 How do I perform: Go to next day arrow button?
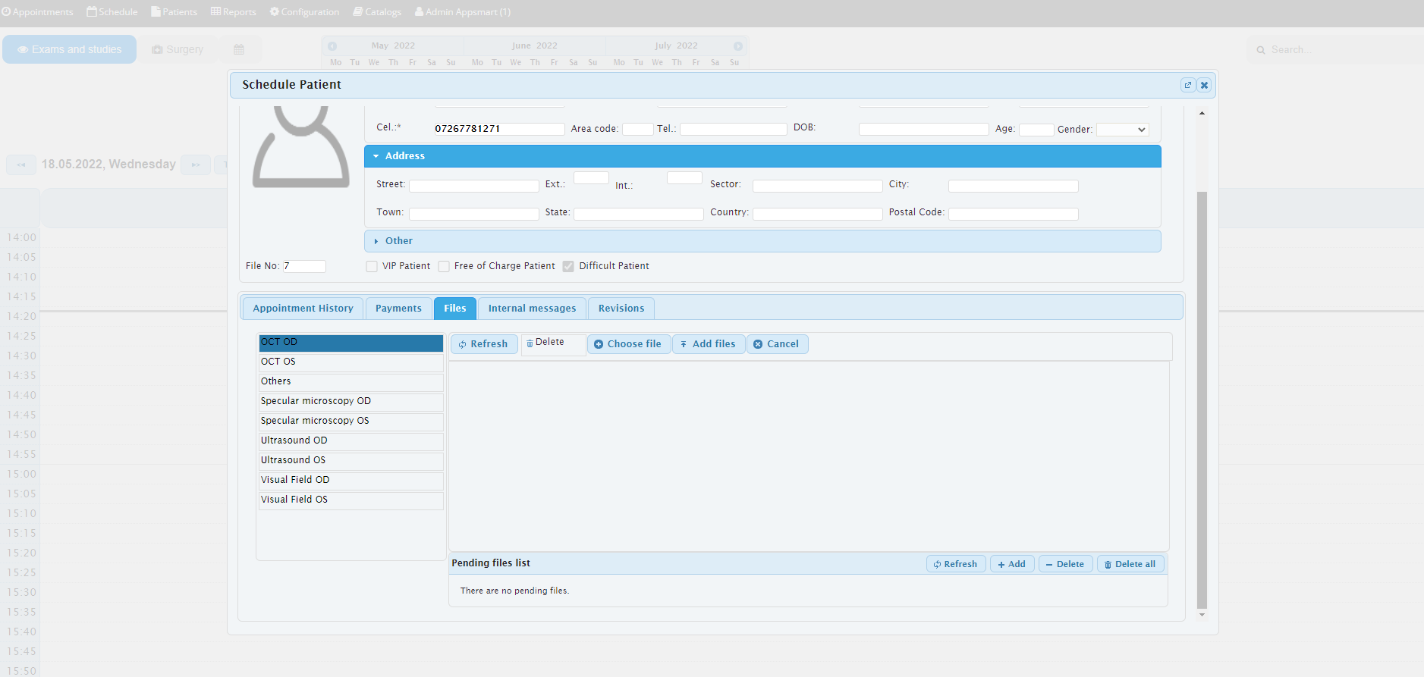click(196, 165)
